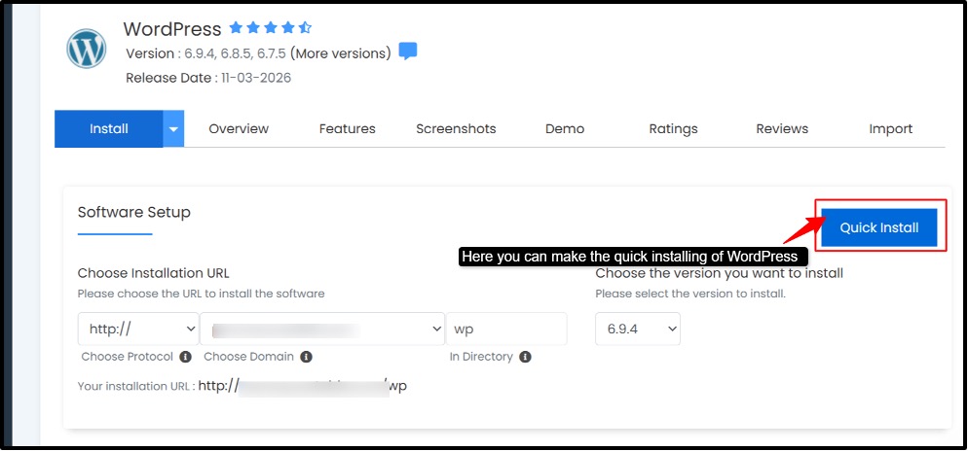Switch to the Features tab
This screenshot has width=968, height=451.
347,128
